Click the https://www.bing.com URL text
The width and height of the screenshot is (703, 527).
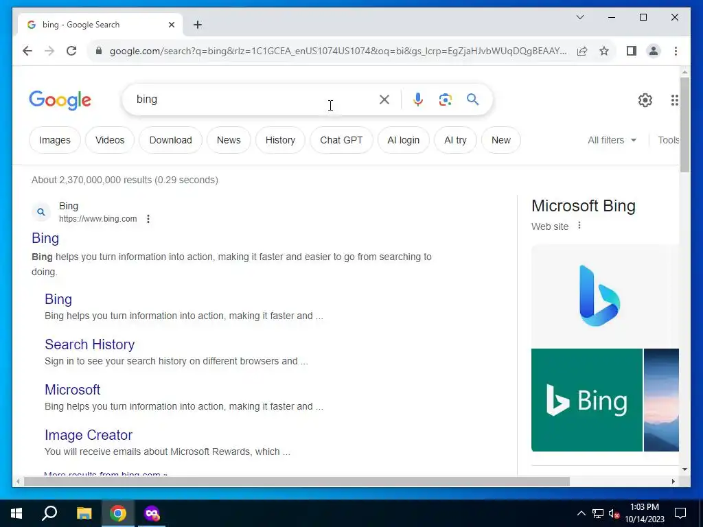pyautogui.click(x=97, y=219)
